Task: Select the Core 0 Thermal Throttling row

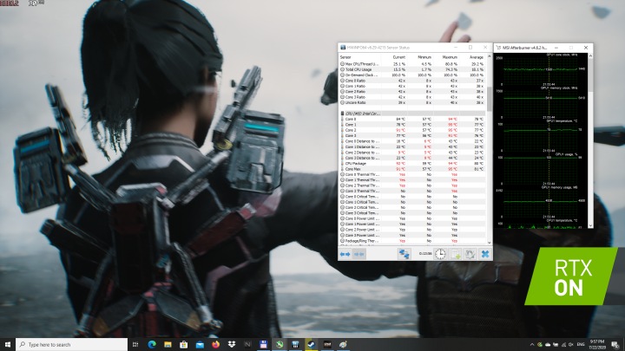Action: (x=412, y=174)
